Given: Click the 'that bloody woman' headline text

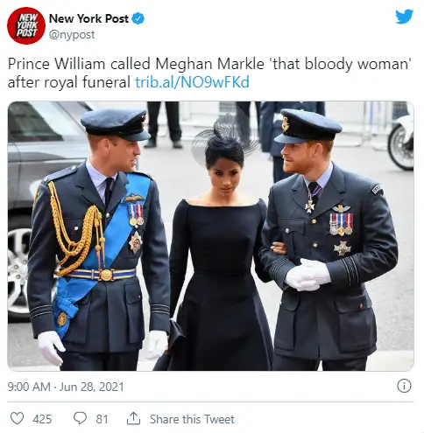Looking at the screenshot, I should pyautogui.click(x=340, y=64).
